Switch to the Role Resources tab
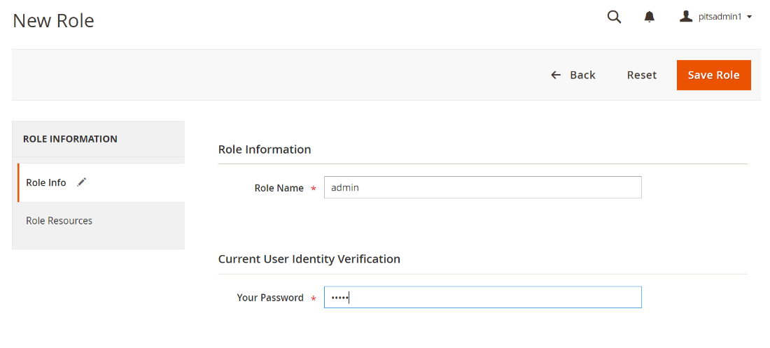This screenshot has height=348, width=770. [x=59, y=221]
